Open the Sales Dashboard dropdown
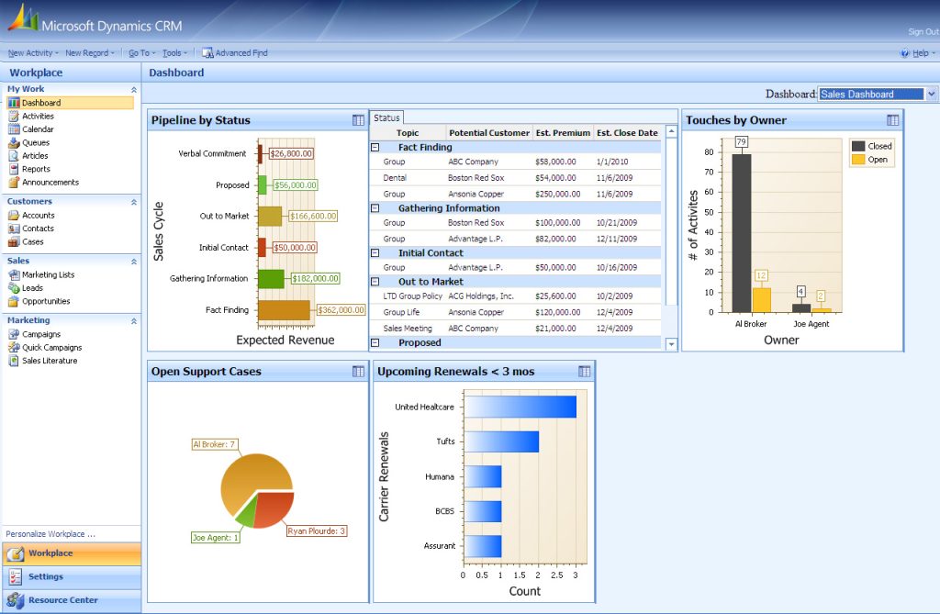The height and width of the screenshot is (614, 940). click(x=932, y=94)
